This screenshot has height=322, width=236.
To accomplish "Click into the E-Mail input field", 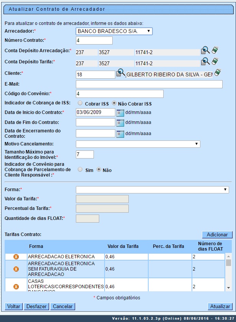I will tap(149, 84).
